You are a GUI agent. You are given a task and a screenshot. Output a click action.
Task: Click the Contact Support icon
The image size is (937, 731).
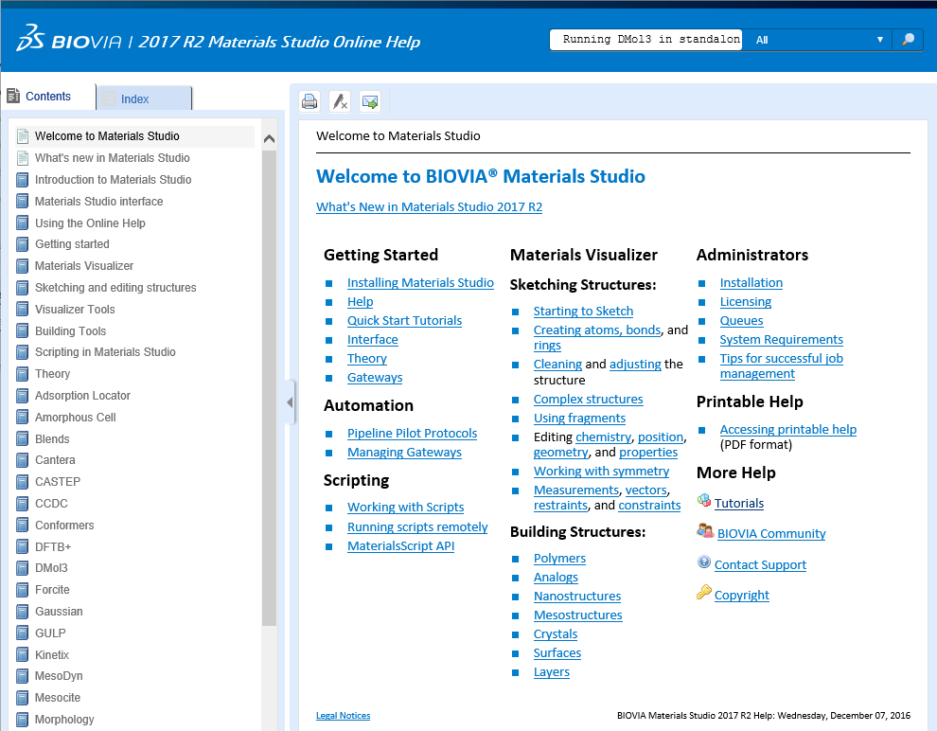704,562
